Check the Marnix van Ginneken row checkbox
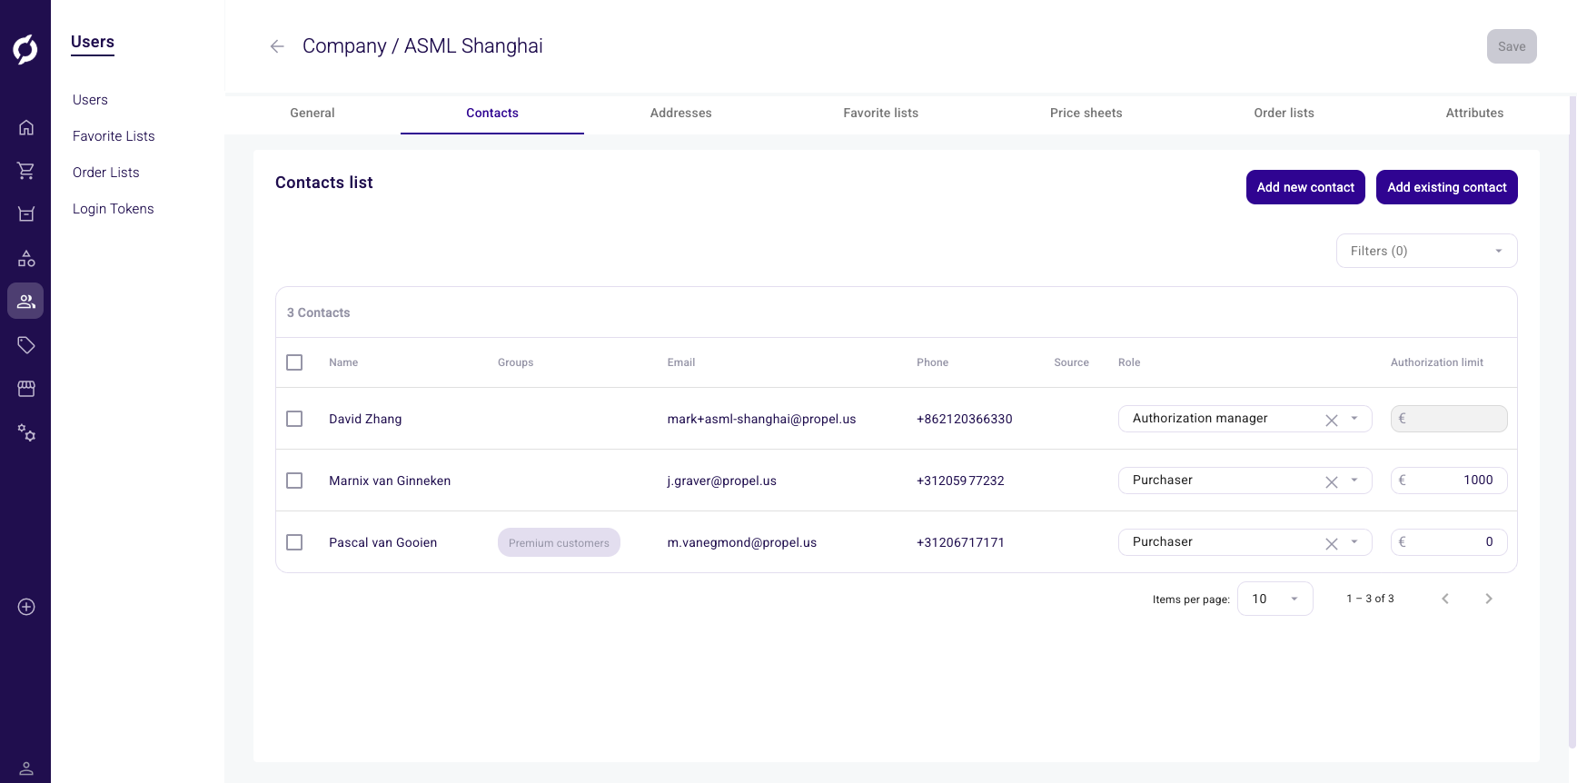The width and height of the screenshot is (1577, 783). point(294,481)
